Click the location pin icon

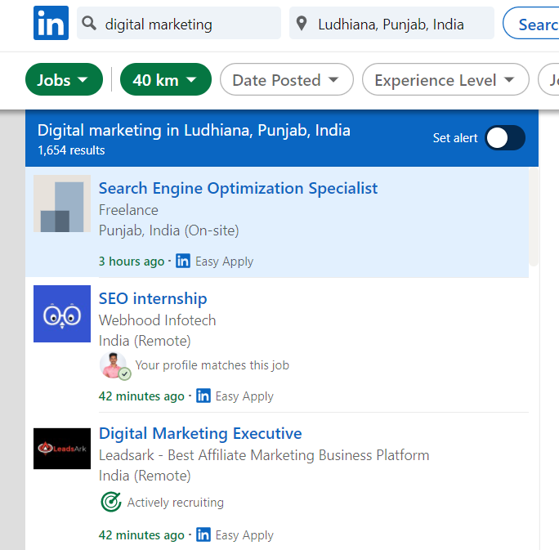pyautogui.click(x=303, y=24)
